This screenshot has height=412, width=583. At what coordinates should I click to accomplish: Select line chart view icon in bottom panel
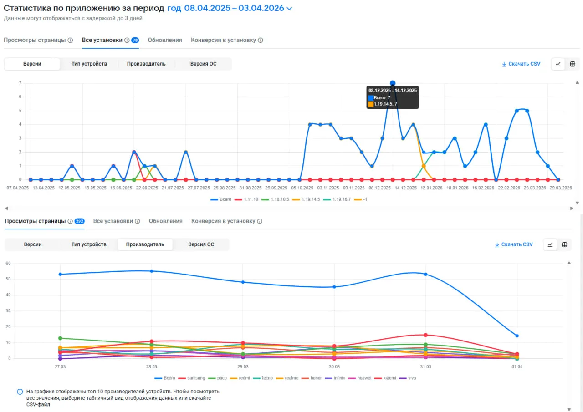[550, 244]
